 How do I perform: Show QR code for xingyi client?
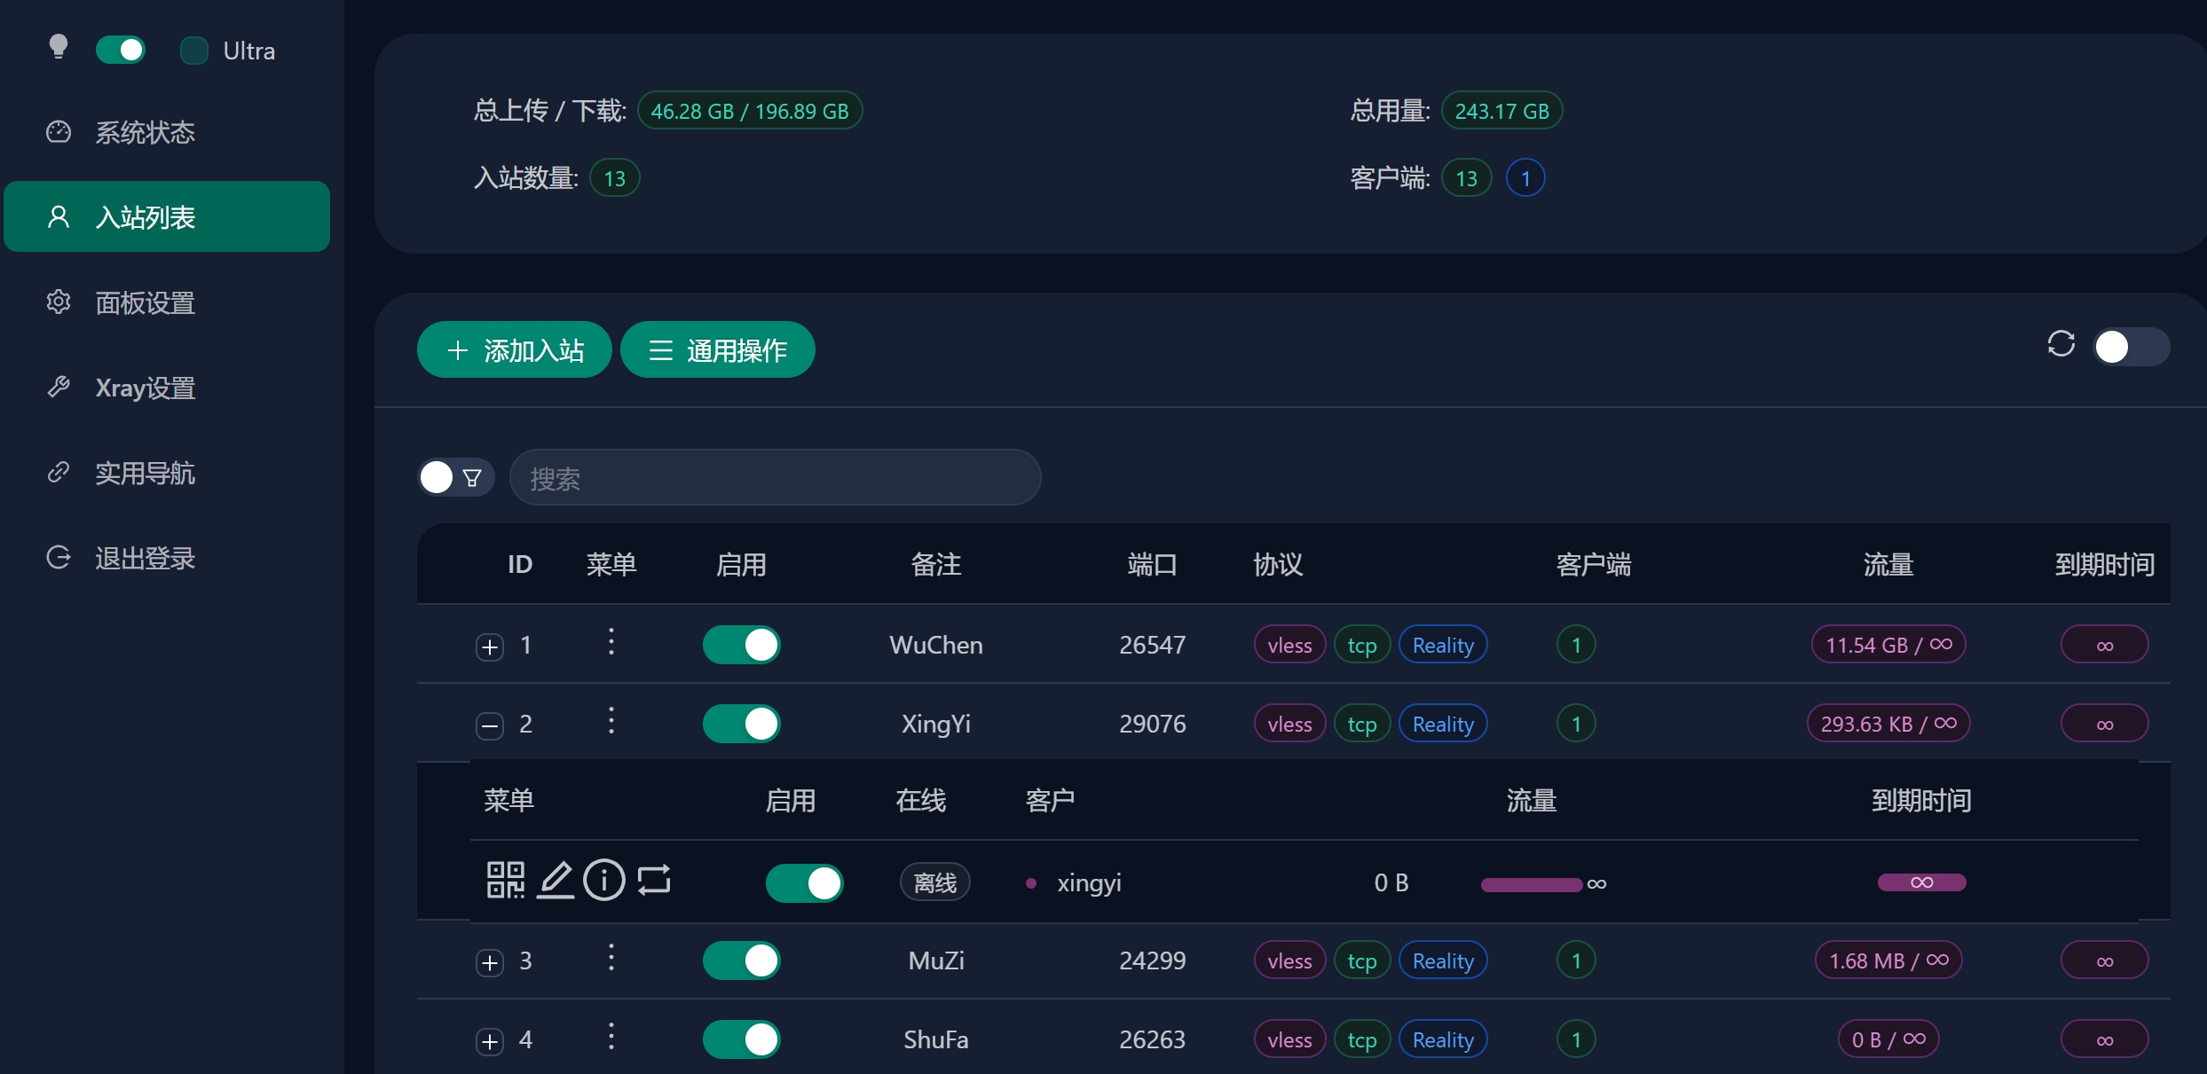click(506, 881)
